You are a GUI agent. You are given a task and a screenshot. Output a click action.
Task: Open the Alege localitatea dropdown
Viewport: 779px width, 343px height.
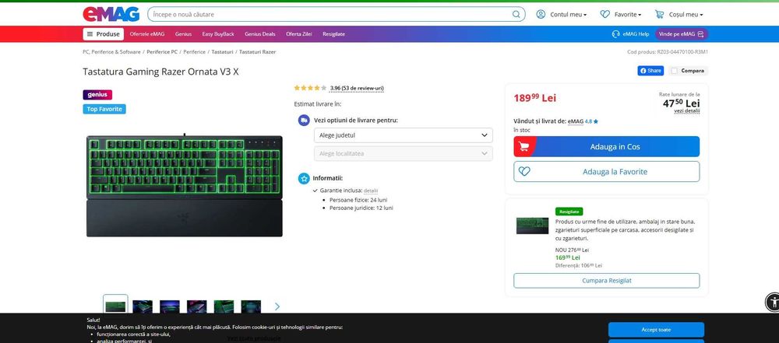[403, 153]
